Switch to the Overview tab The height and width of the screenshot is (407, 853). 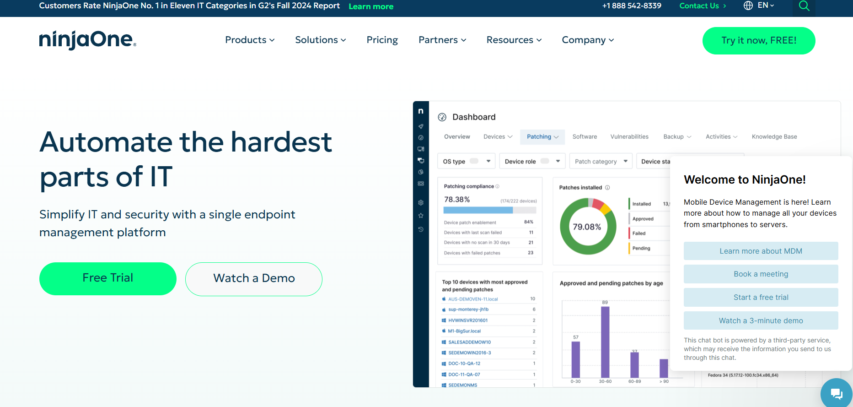457,137
